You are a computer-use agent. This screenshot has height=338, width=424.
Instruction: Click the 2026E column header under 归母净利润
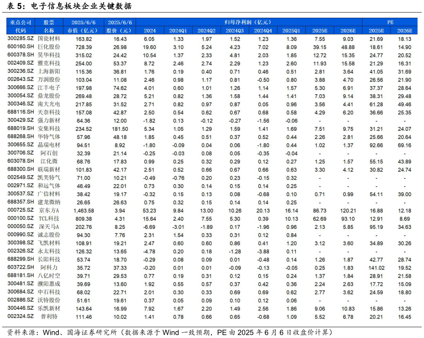coord(348,30)
